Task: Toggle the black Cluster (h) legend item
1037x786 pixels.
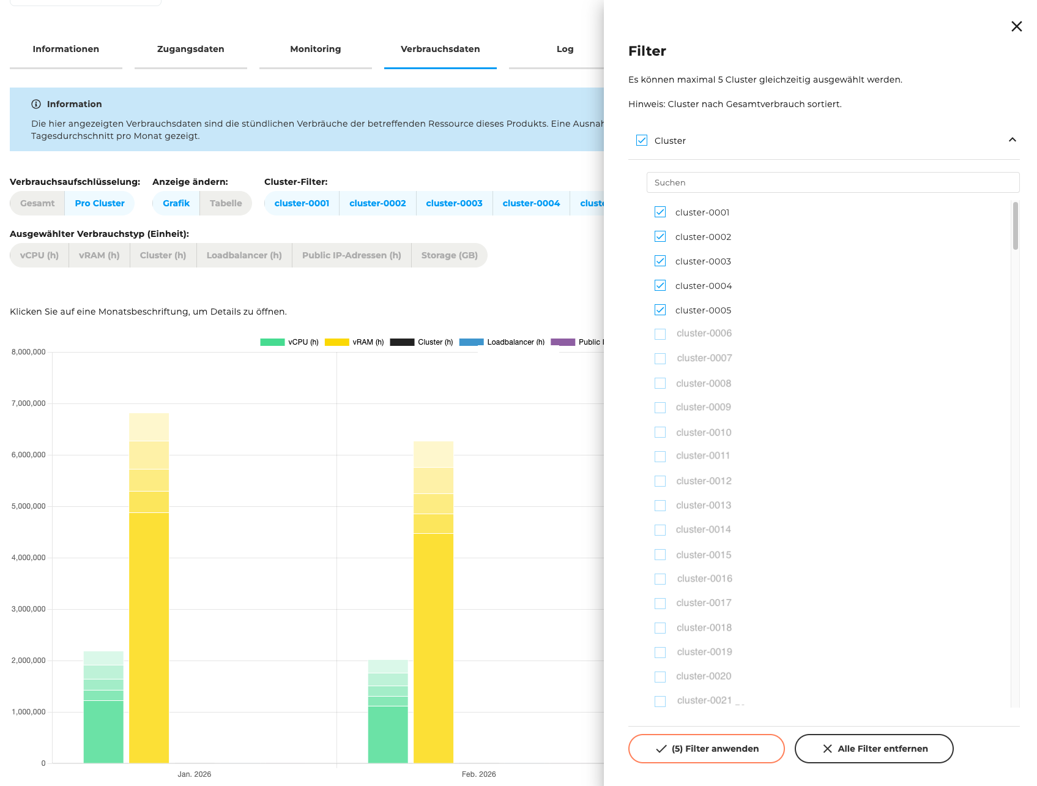Action: (422, 342)
